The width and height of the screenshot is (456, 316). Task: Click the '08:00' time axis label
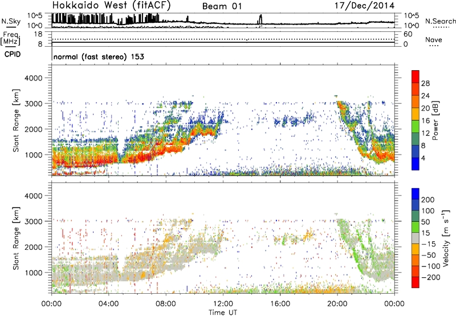(x=166, y=303)
